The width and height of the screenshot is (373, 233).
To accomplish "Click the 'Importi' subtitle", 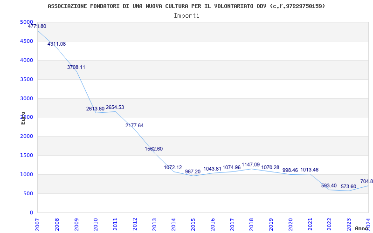I will click(x=186, y=16).
